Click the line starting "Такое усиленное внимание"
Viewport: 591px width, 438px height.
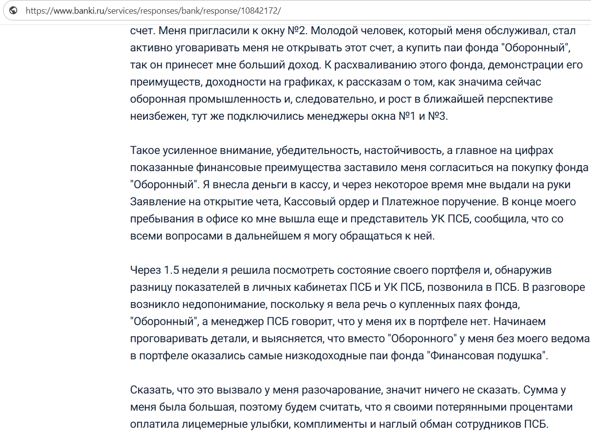pyautogui.click(x=342, y=151)
